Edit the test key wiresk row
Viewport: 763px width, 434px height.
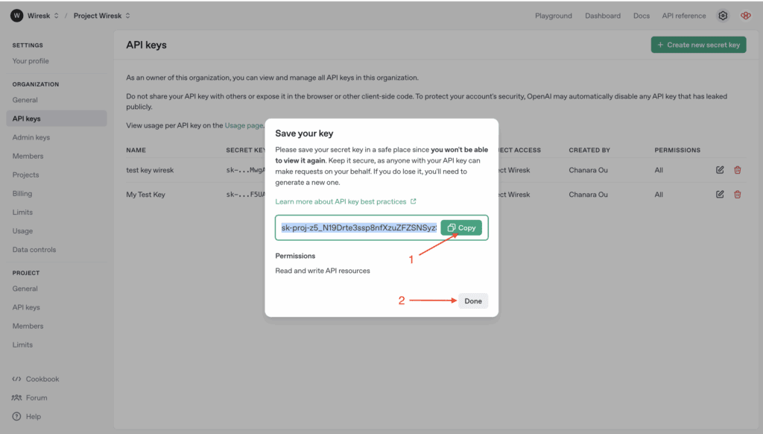720,170
